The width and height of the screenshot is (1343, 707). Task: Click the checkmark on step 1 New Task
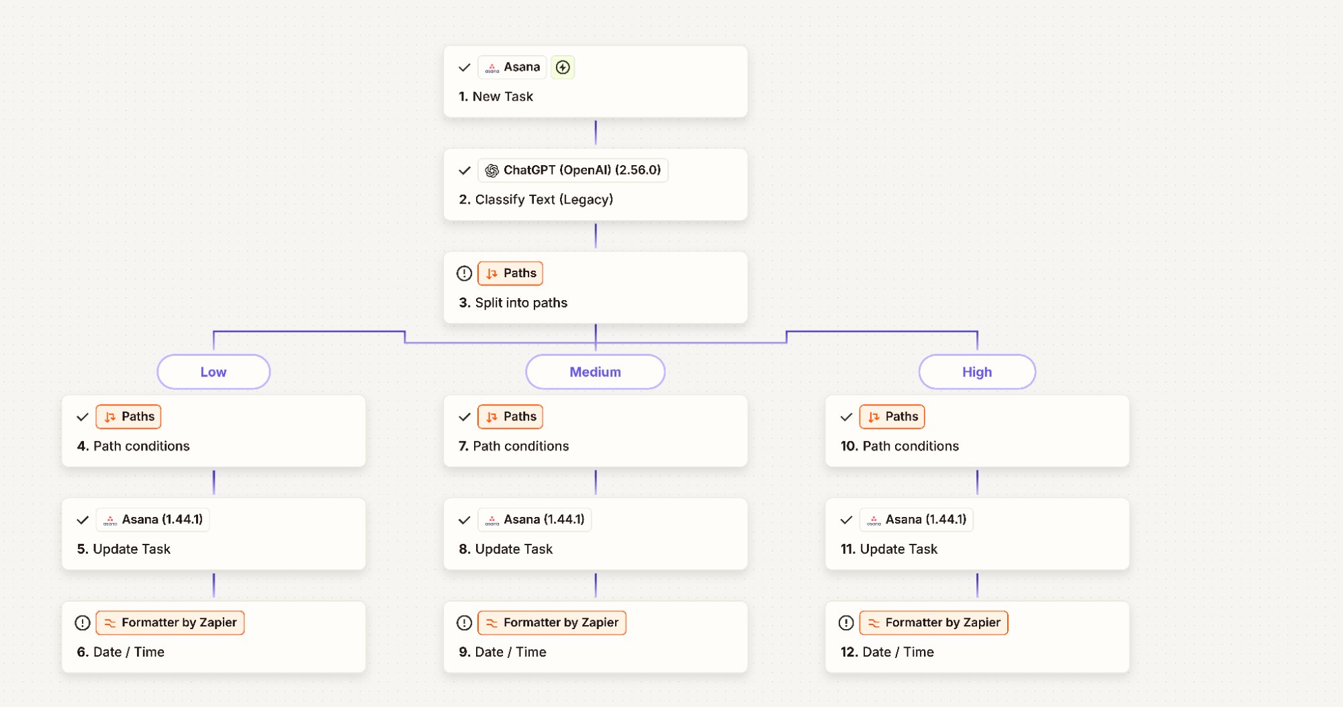(463, 67)
